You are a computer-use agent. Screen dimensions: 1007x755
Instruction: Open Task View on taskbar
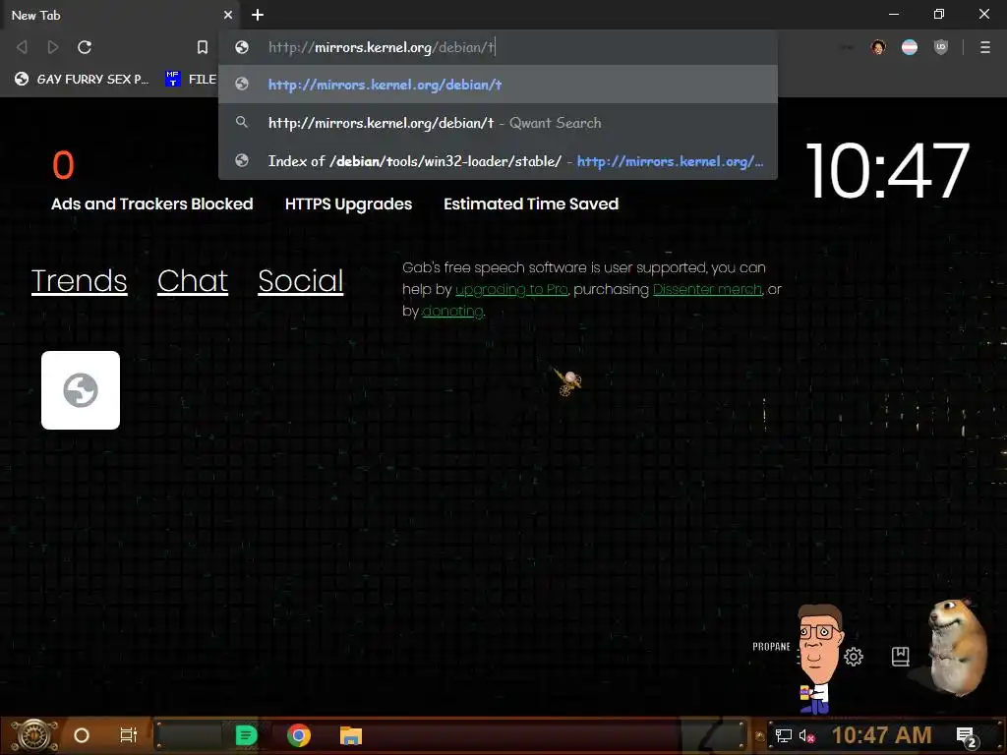coord(129,735)
